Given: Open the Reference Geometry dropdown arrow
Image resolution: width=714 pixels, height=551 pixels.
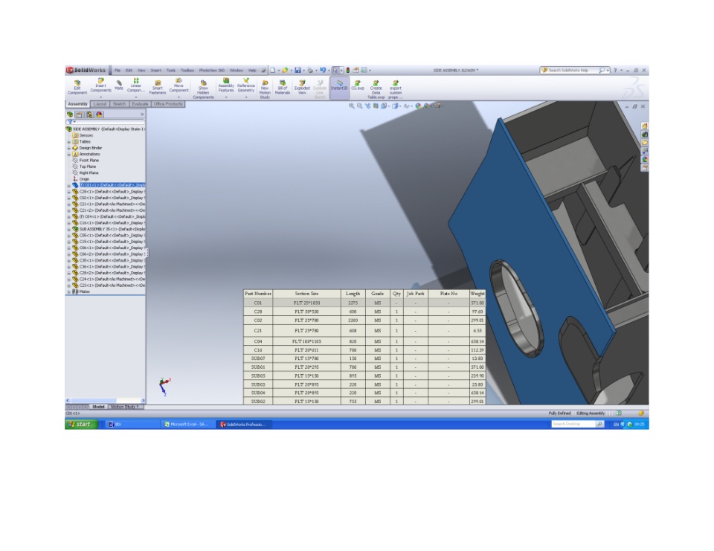Looking at the screenshot, I should click(246, 97).
